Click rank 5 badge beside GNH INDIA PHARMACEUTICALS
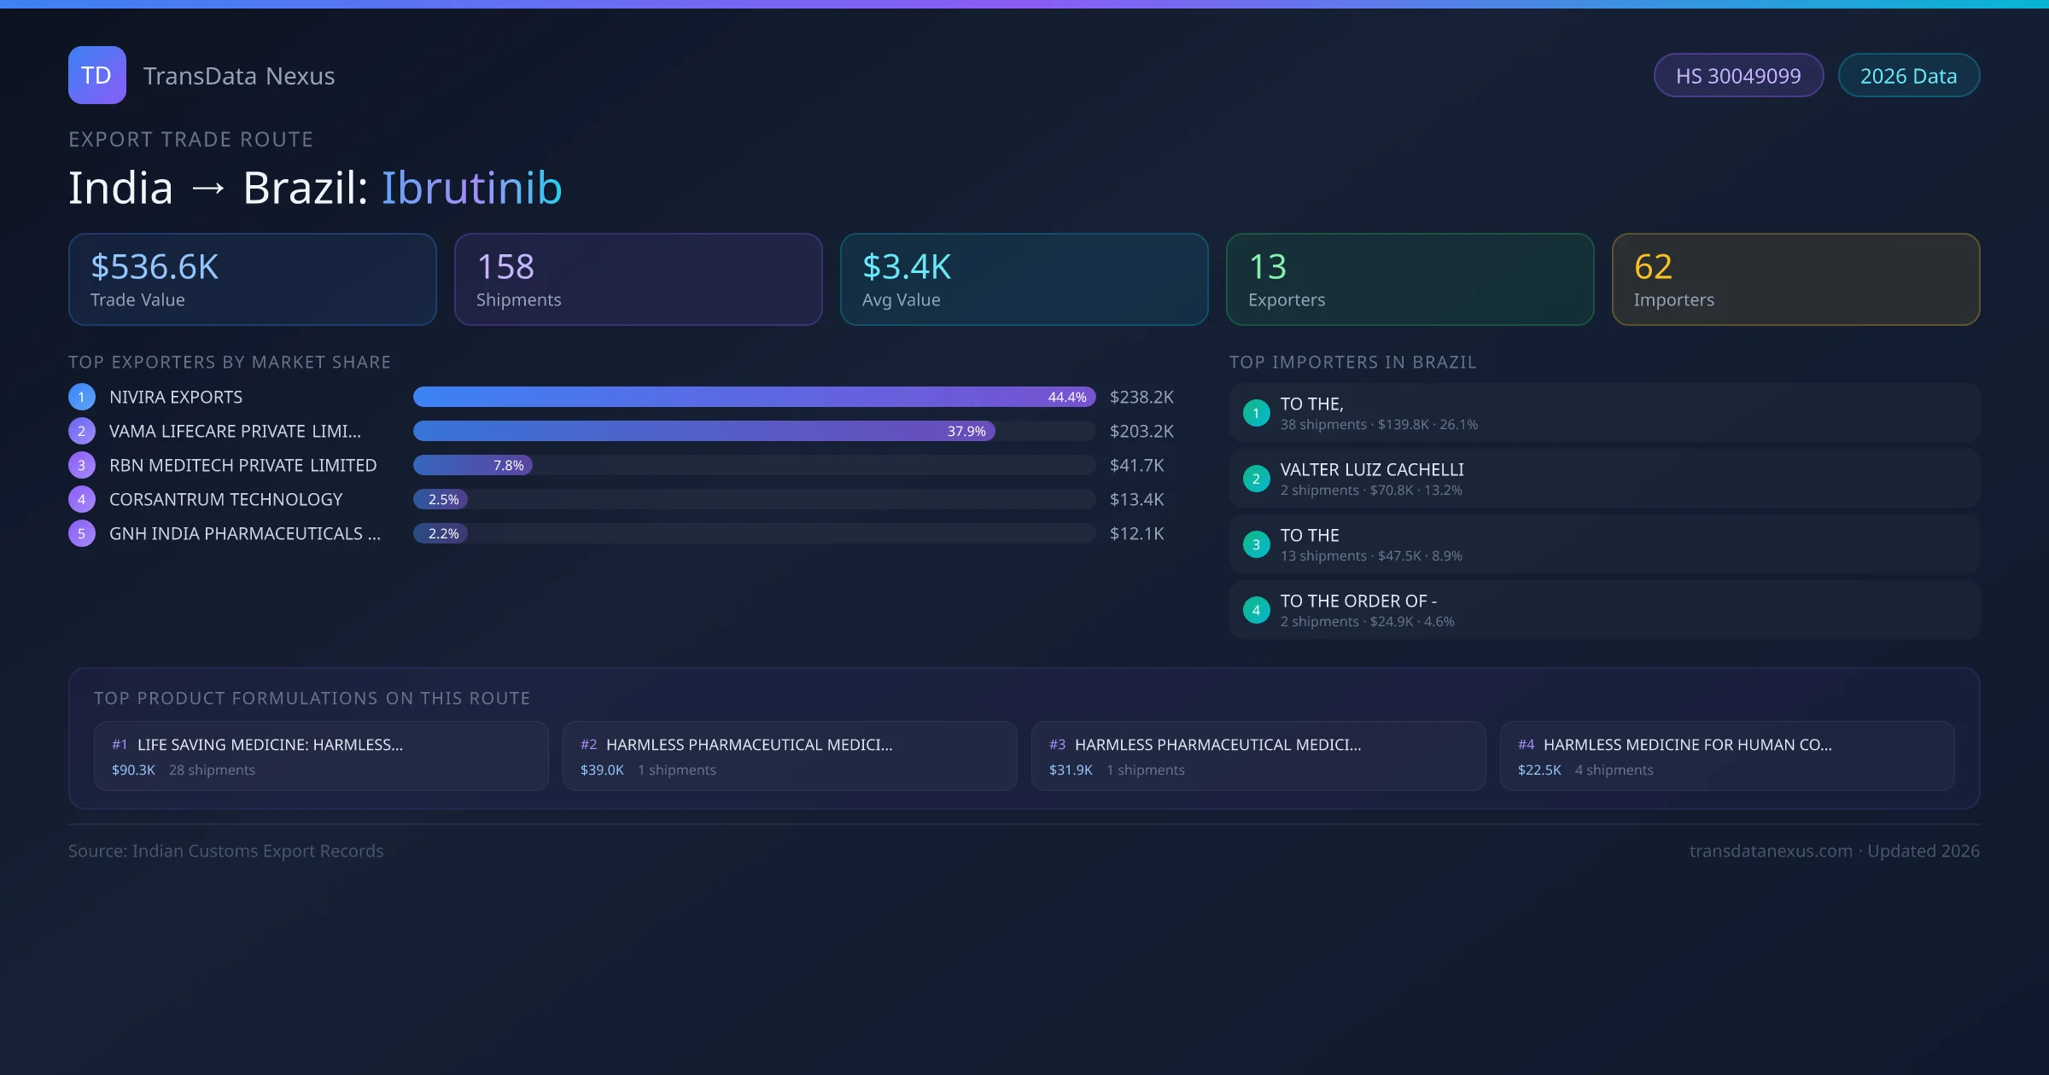 [x=81, y=533]
